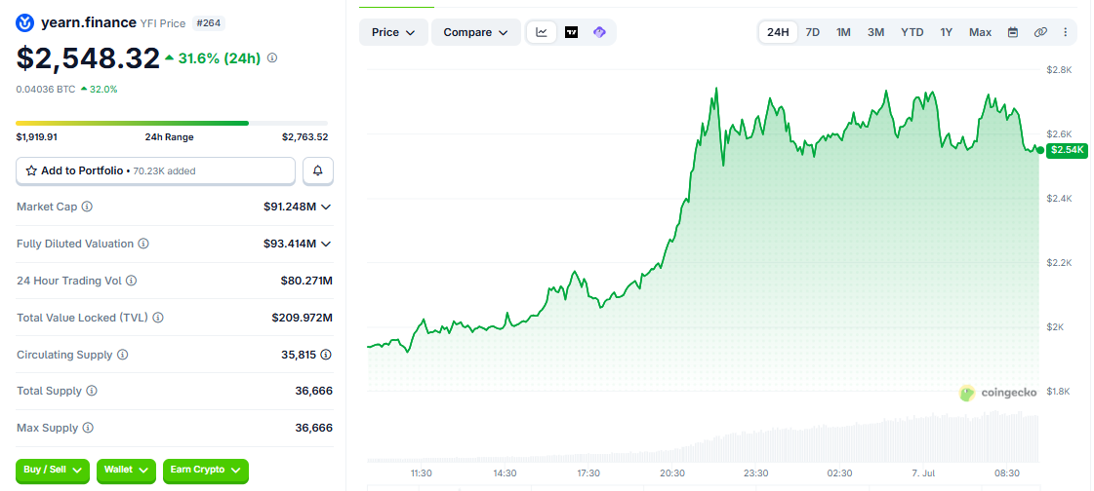Select the 3M timeframe tab
This screenshot has width=1094, height=491.
pos(876,32)
